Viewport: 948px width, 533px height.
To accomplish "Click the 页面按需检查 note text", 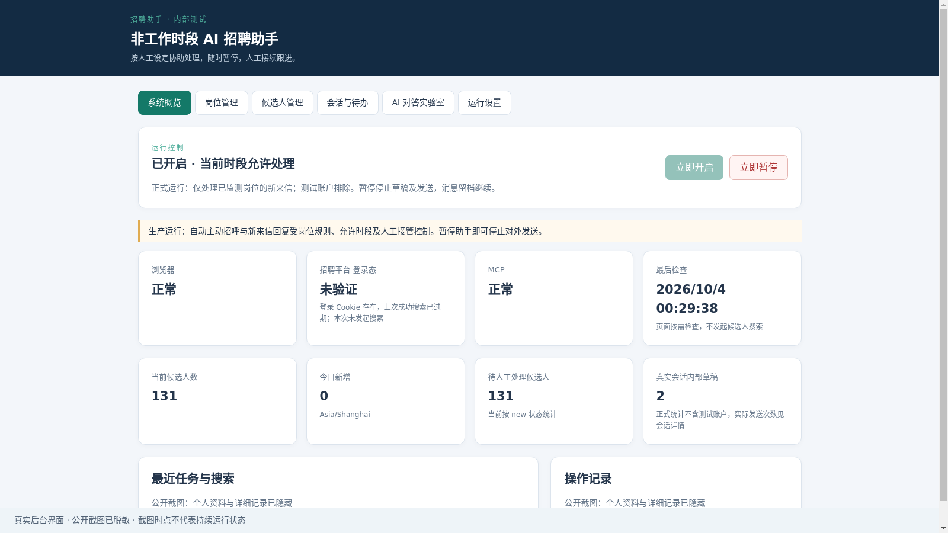I will (709, 326).
